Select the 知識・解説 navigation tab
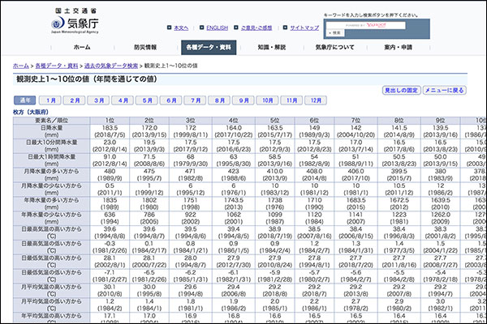The height and width of the screenshot is (324, 487). 272,48
